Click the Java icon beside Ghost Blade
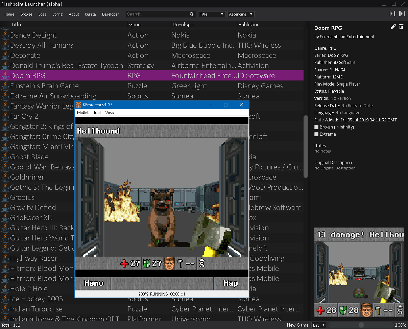 [5, 157]
